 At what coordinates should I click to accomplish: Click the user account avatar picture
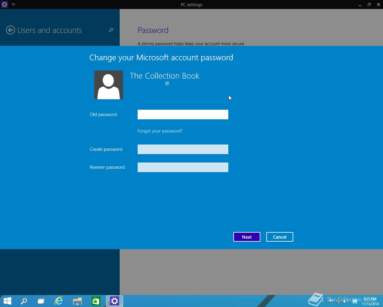tap(109, 85)
